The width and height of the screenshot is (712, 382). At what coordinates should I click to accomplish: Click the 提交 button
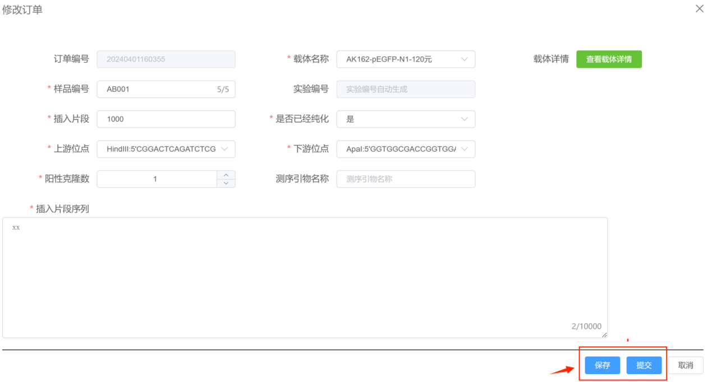point(644,365)
